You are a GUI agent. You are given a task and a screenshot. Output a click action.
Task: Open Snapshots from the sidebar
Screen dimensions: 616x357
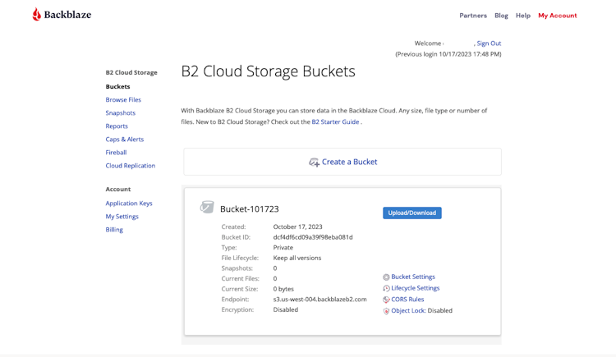point(121,113)
